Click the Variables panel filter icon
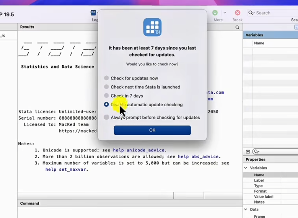The width and height of the screenshot is (298, 218). click(x=248, y=152)
